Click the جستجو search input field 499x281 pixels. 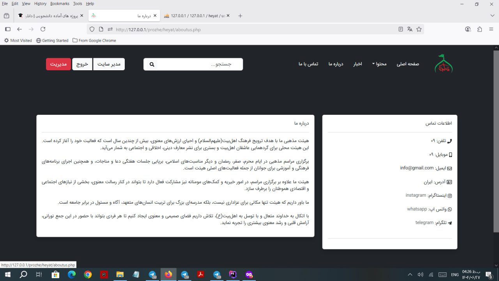click(199, 64)
